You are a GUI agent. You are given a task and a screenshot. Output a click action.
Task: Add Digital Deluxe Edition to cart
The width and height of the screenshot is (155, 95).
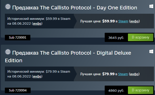pyautogui.click(x=140, y=90)
